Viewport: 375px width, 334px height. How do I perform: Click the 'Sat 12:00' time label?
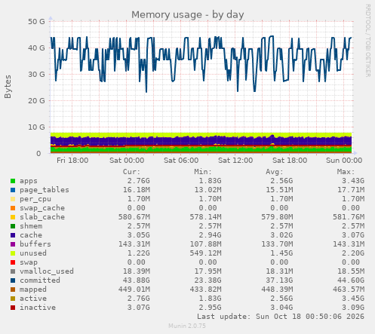[x=235, y=161]
